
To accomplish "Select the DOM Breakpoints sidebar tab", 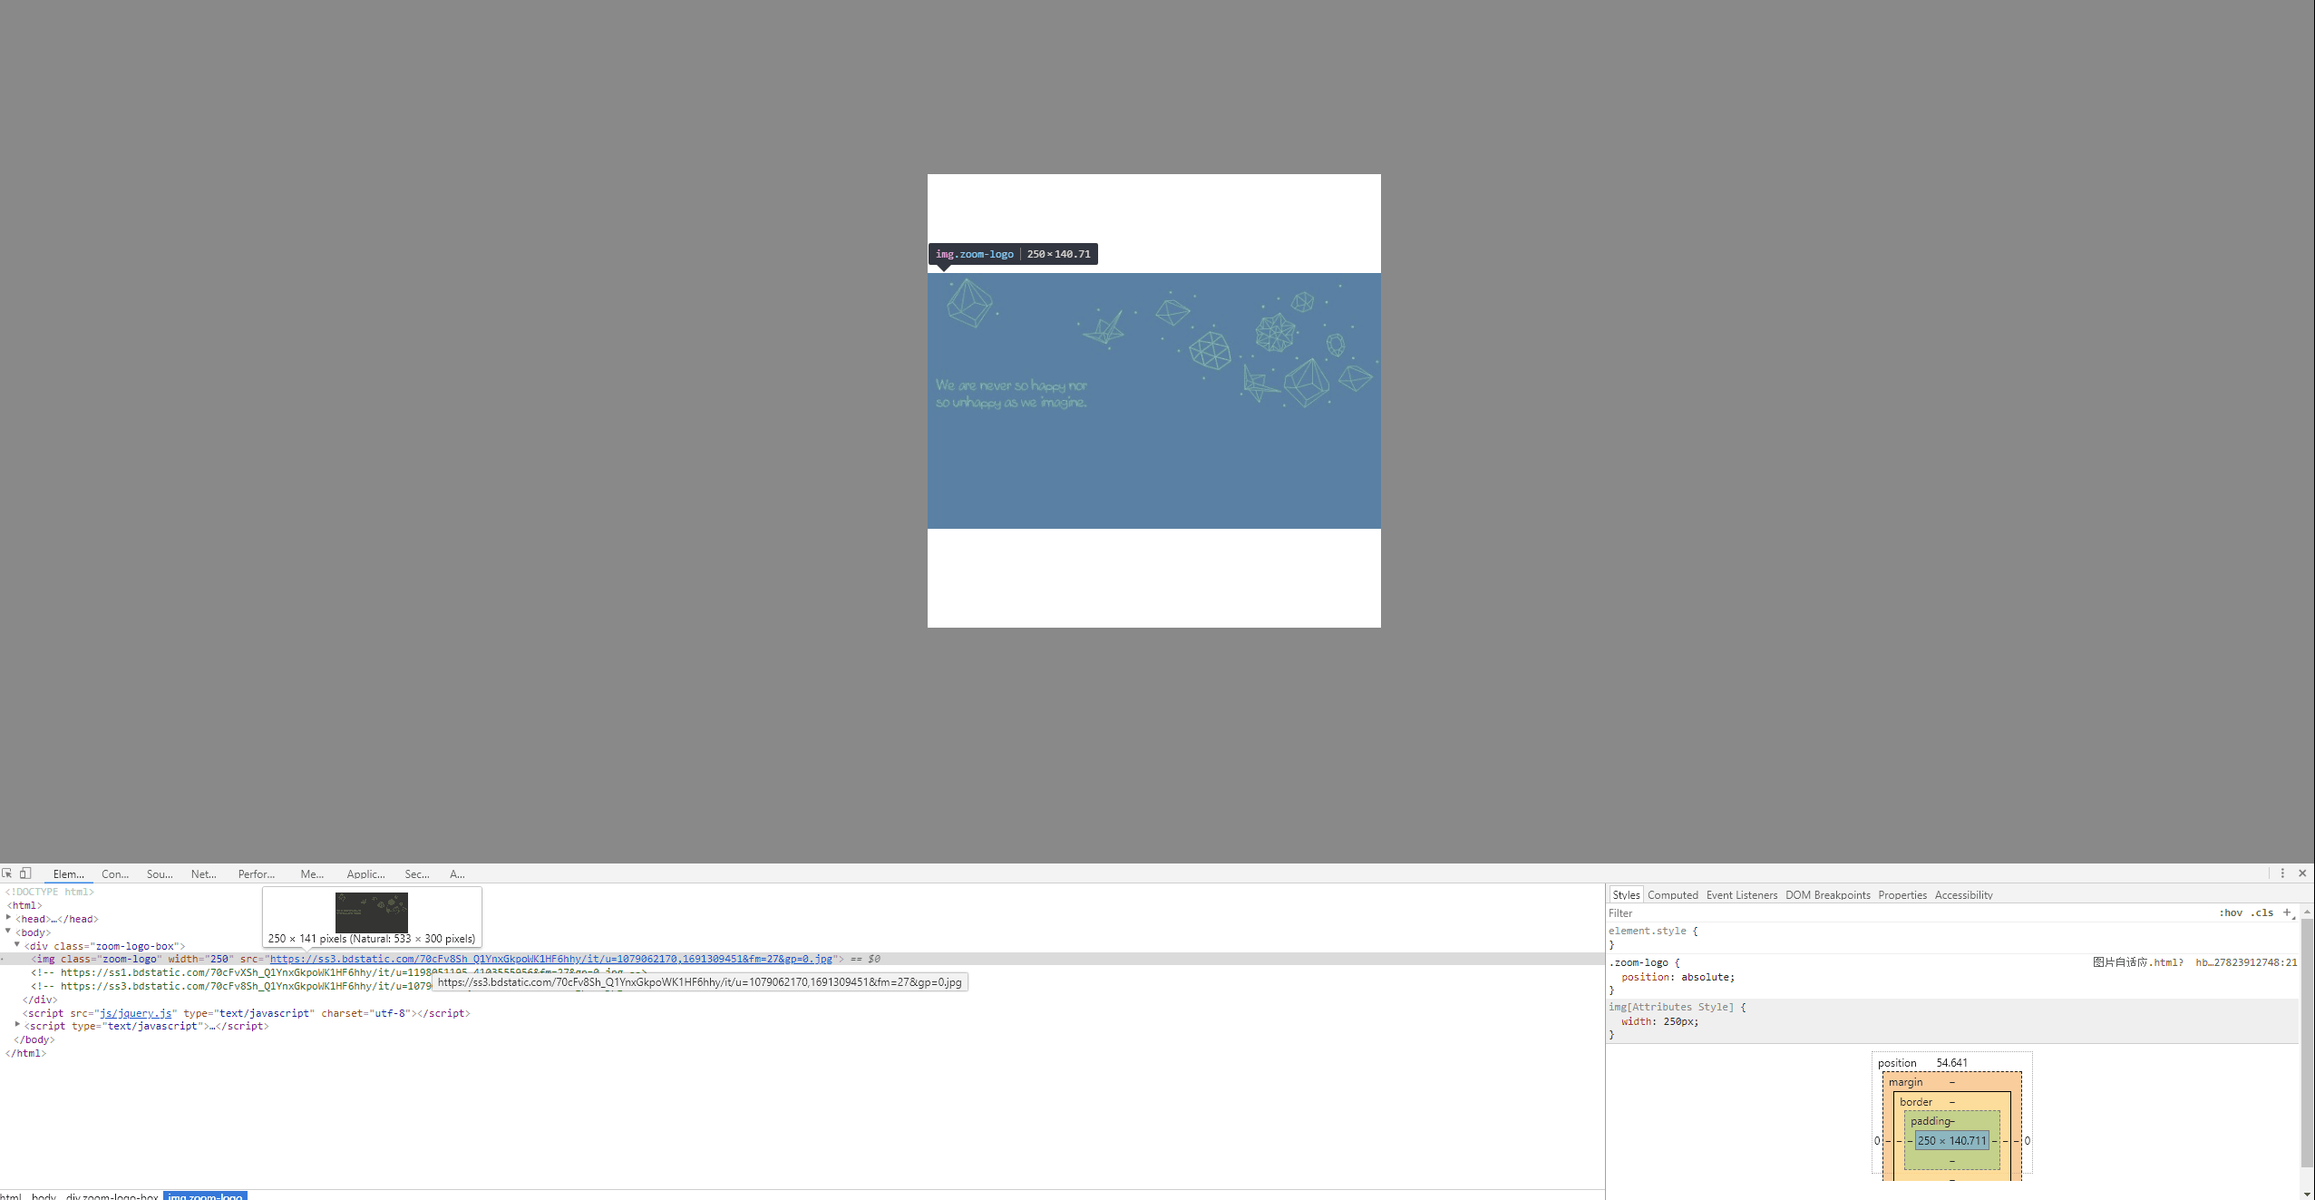I will pyautogui.click(x=1828, y=895).
